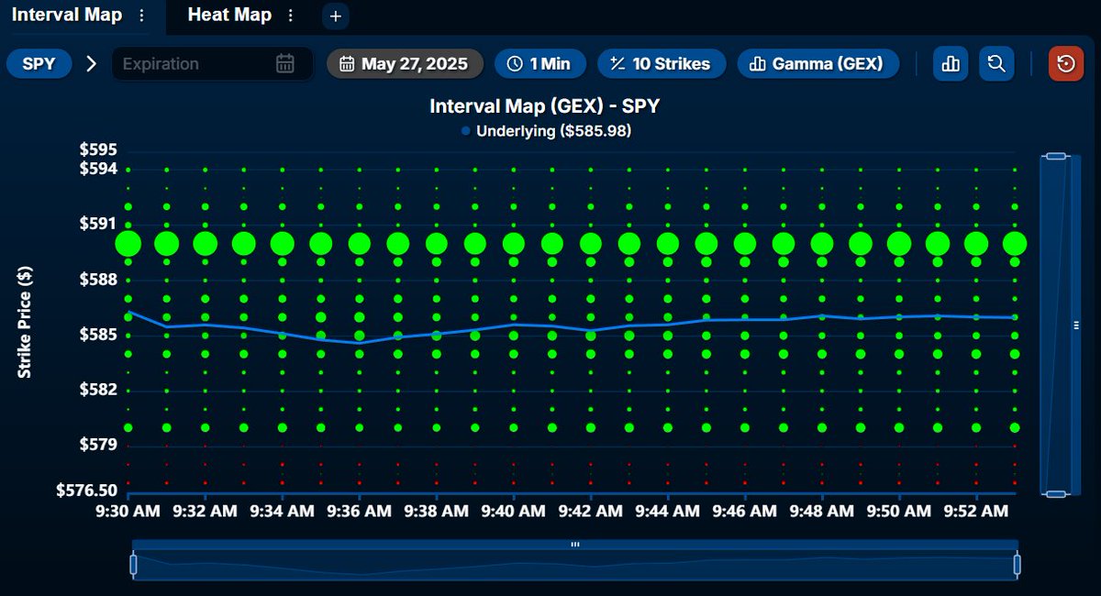Click the bar chart view icon button

[951, 64]
